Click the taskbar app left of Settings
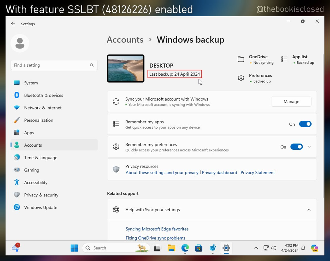The height and width of the screenshot is (261, 330). coord(213,248)
